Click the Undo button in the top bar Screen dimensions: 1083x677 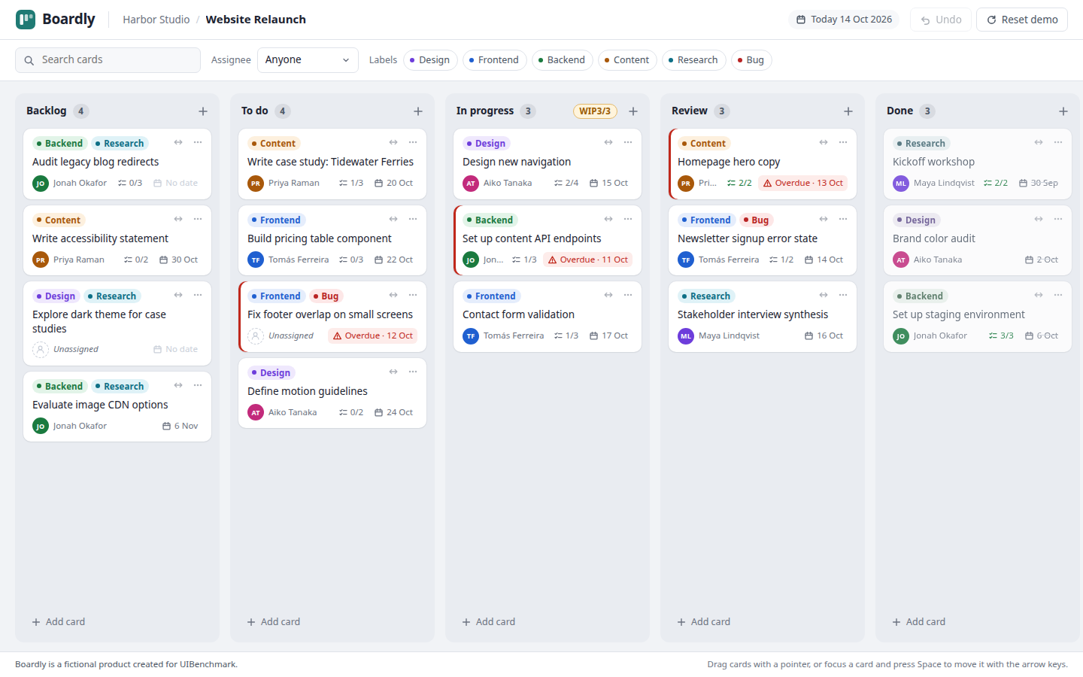pos(941,20)
